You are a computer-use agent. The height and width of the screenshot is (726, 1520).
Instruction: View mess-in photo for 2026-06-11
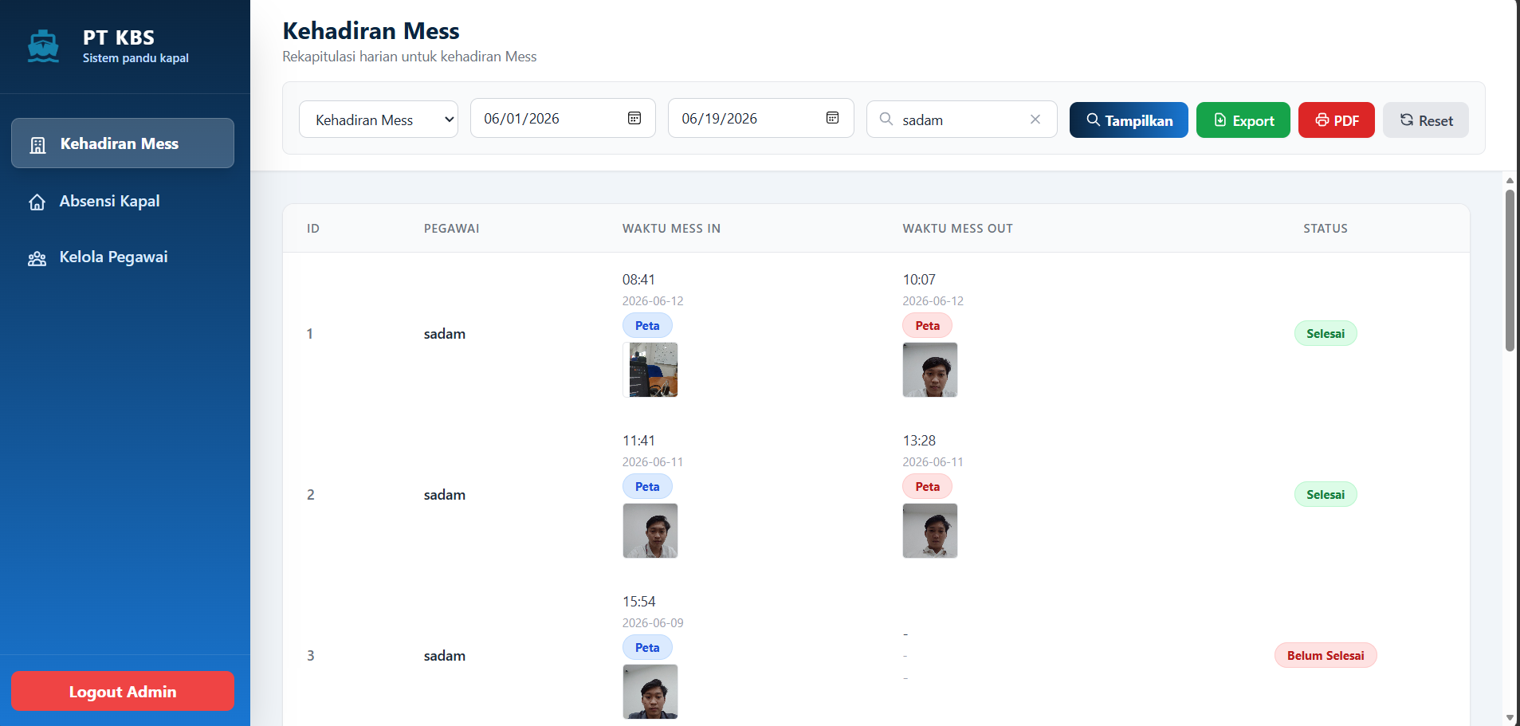click(650, 531)
